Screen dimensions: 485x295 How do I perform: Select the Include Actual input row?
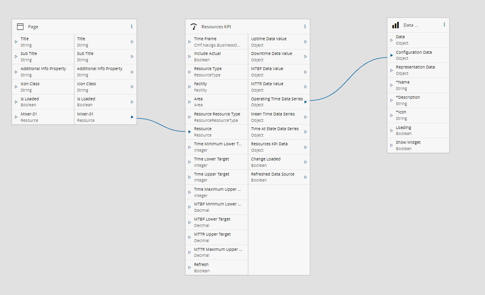coord(217,57)
